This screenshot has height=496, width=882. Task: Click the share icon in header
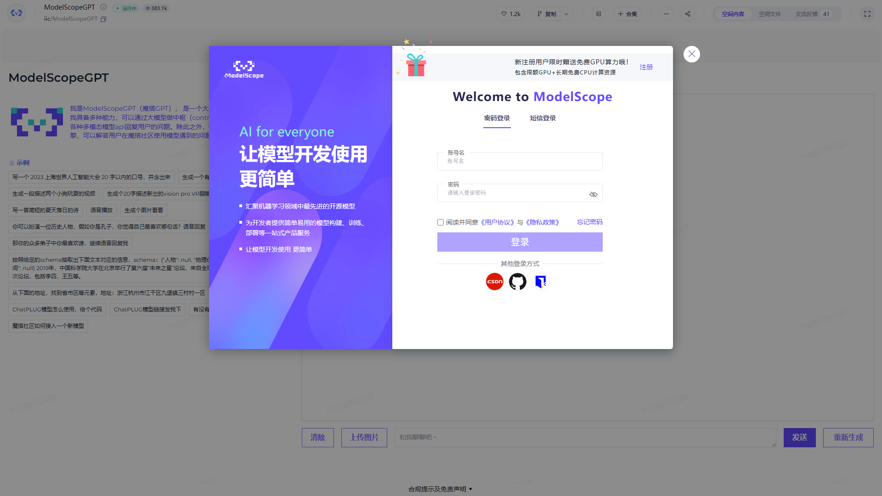tap(688, 14)
